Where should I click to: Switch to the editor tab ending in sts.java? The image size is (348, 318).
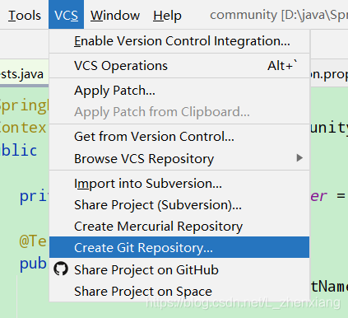pyautogui.click(x=24, y=73)
